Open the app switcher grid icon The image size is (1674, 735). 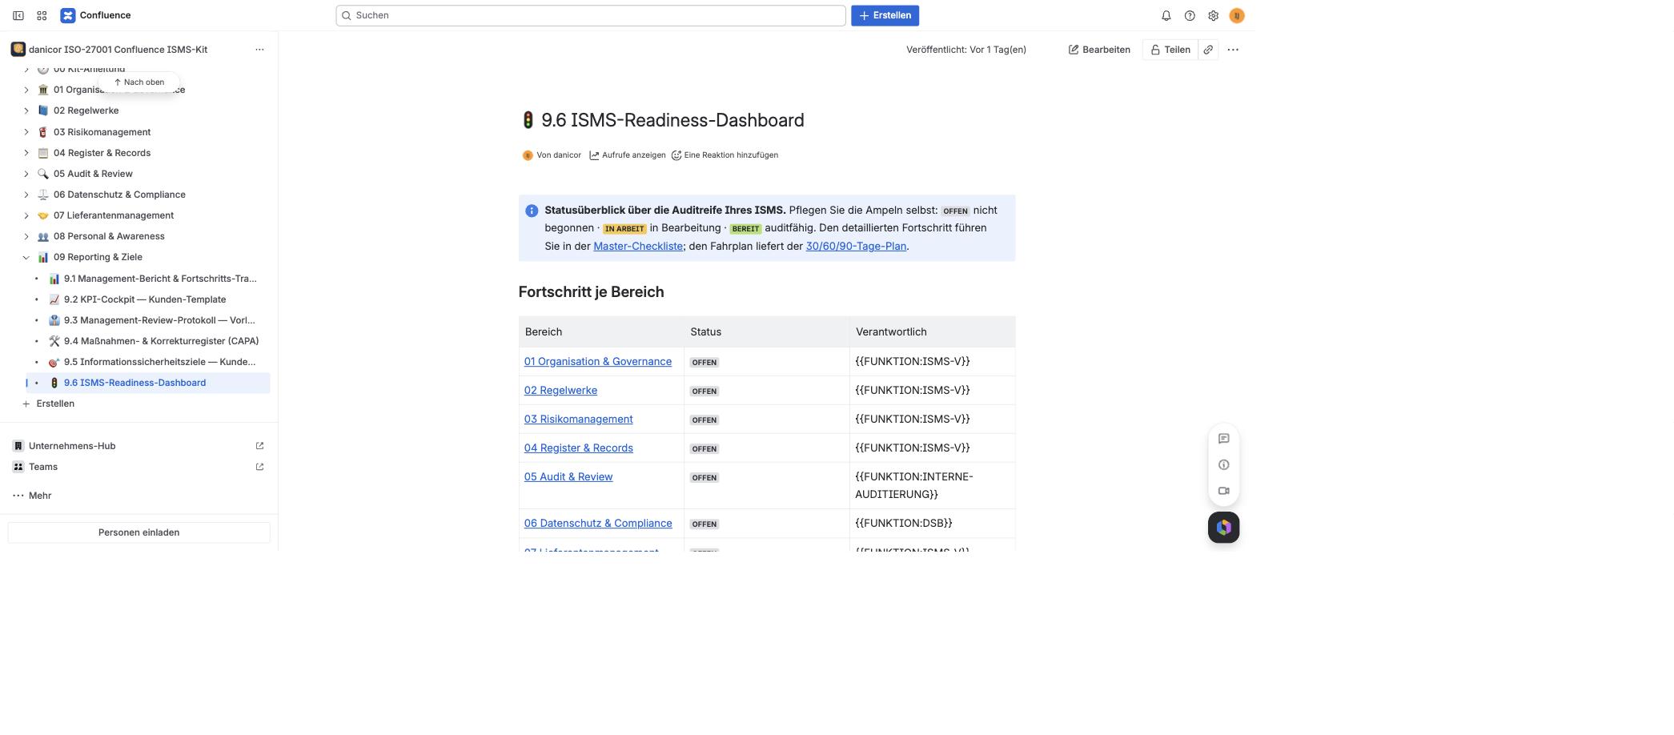tap(42, 15)
